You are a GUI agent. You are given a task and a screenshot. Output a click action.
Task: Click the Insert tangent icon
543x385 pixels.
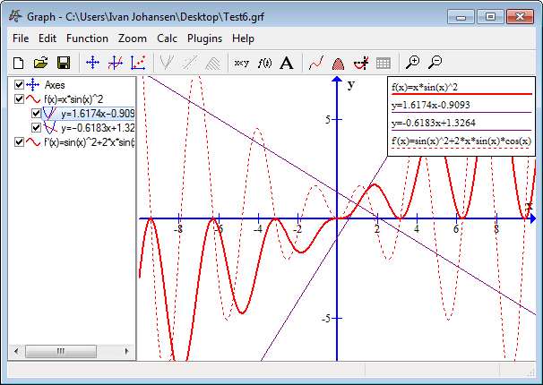[167, 63]
